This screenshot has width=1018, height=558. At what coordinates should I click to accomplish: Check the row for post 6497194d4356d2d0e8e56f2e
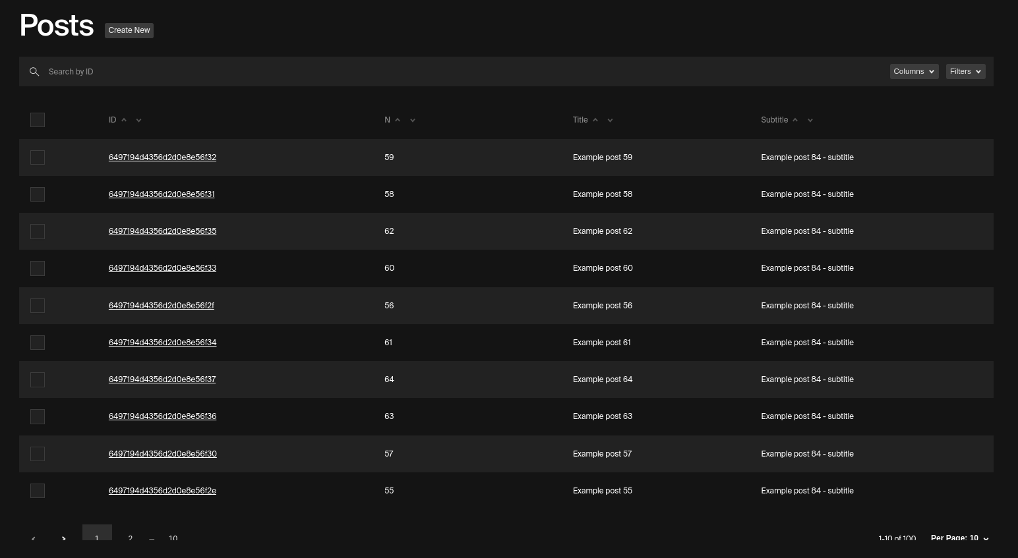tap(38, 491)
